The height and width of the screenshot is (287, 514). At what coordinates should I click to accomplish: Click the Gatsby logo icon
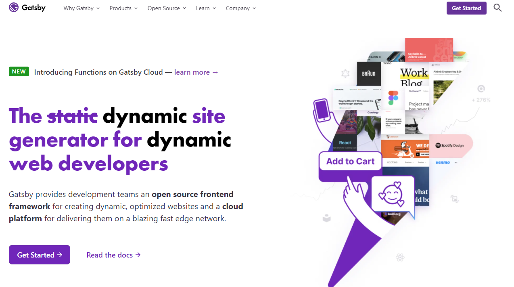point(14,8)
